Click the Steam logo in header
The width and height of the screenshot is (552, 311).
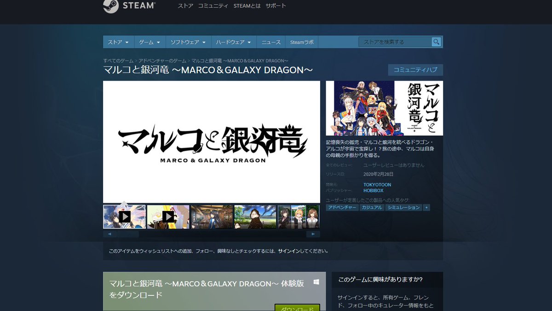130,6
